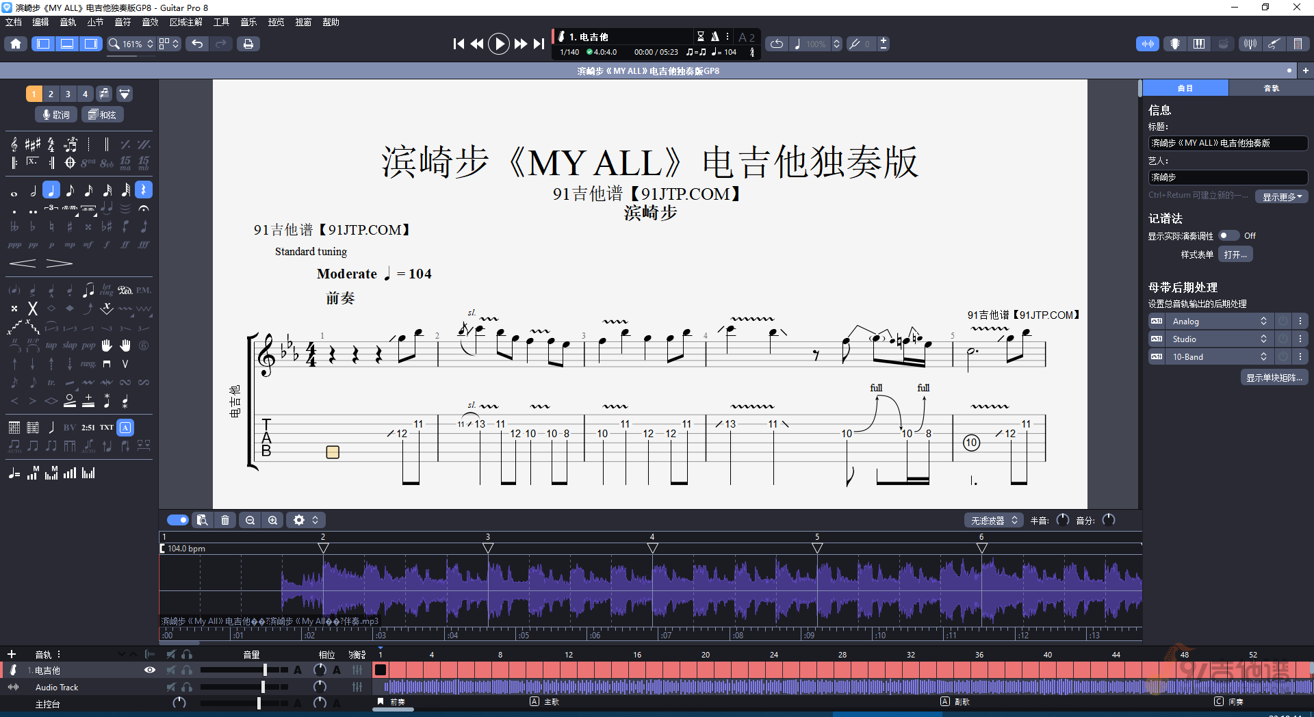
Task: Select voice 2 in the palette
Action: pos(51,94)
